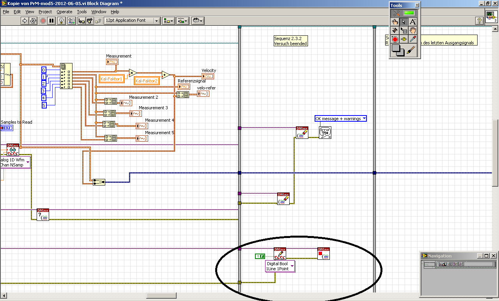499x301 pixels.
Task: Select the Object Shortcut Menu tool
Action: tap(404, 30)
